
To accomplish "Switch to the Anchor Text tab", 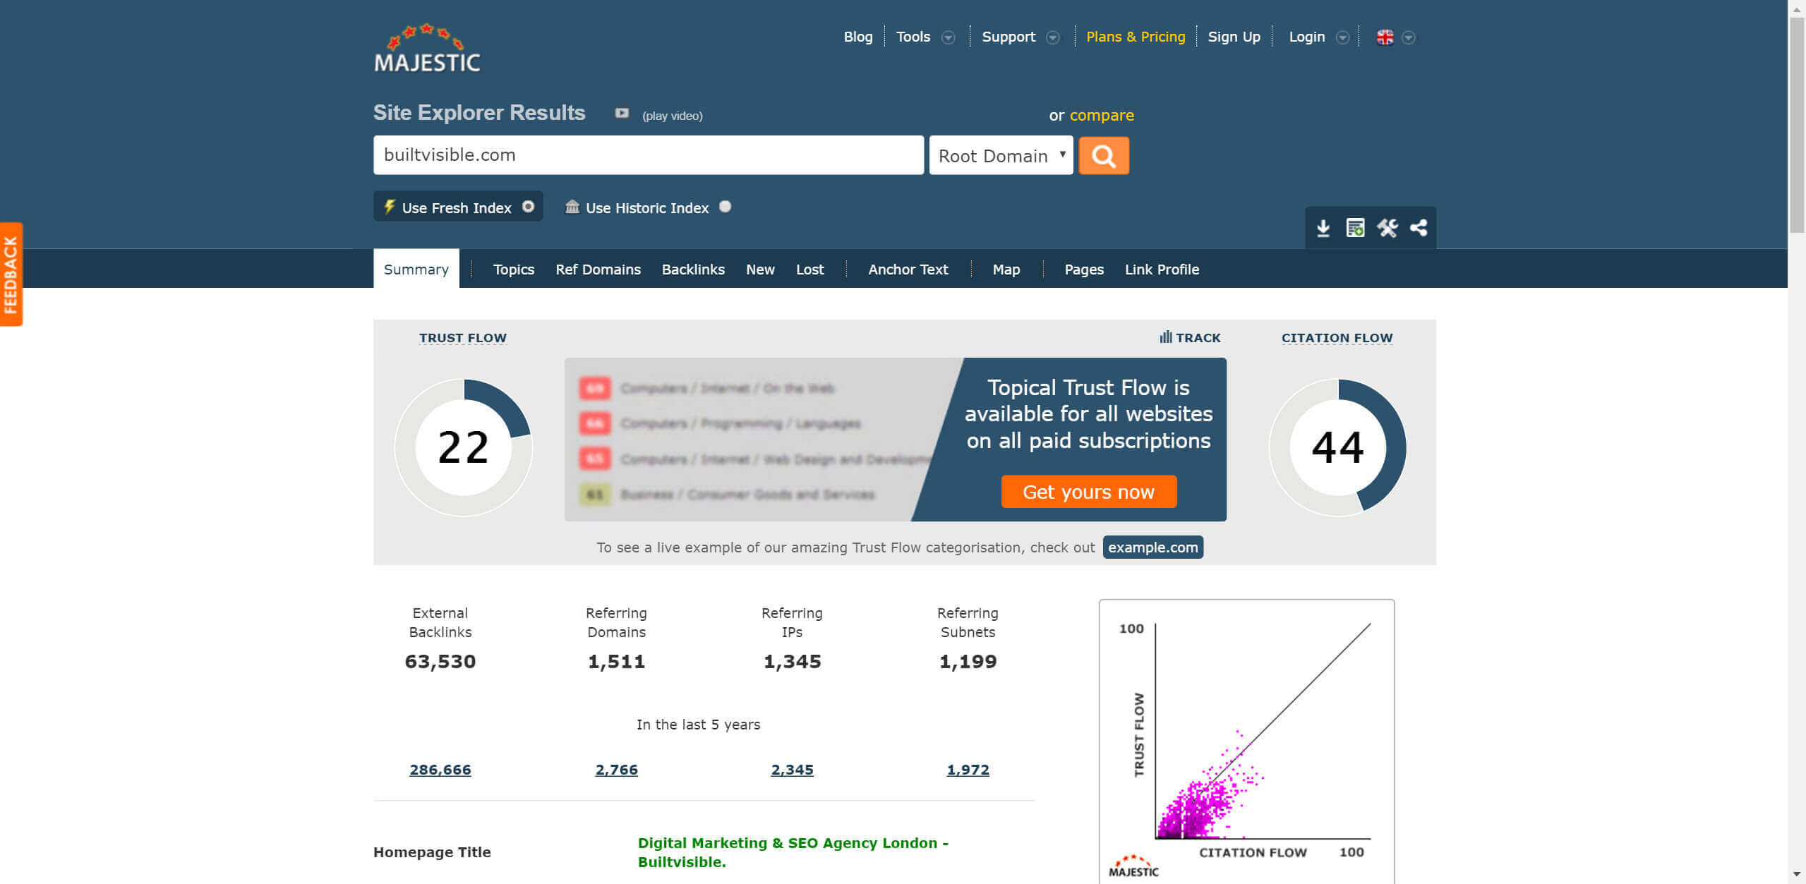I will point(908,269).
